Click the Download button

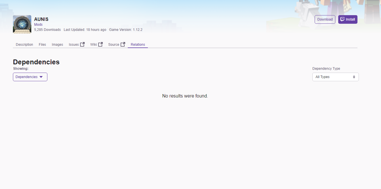tap(325, 19)
